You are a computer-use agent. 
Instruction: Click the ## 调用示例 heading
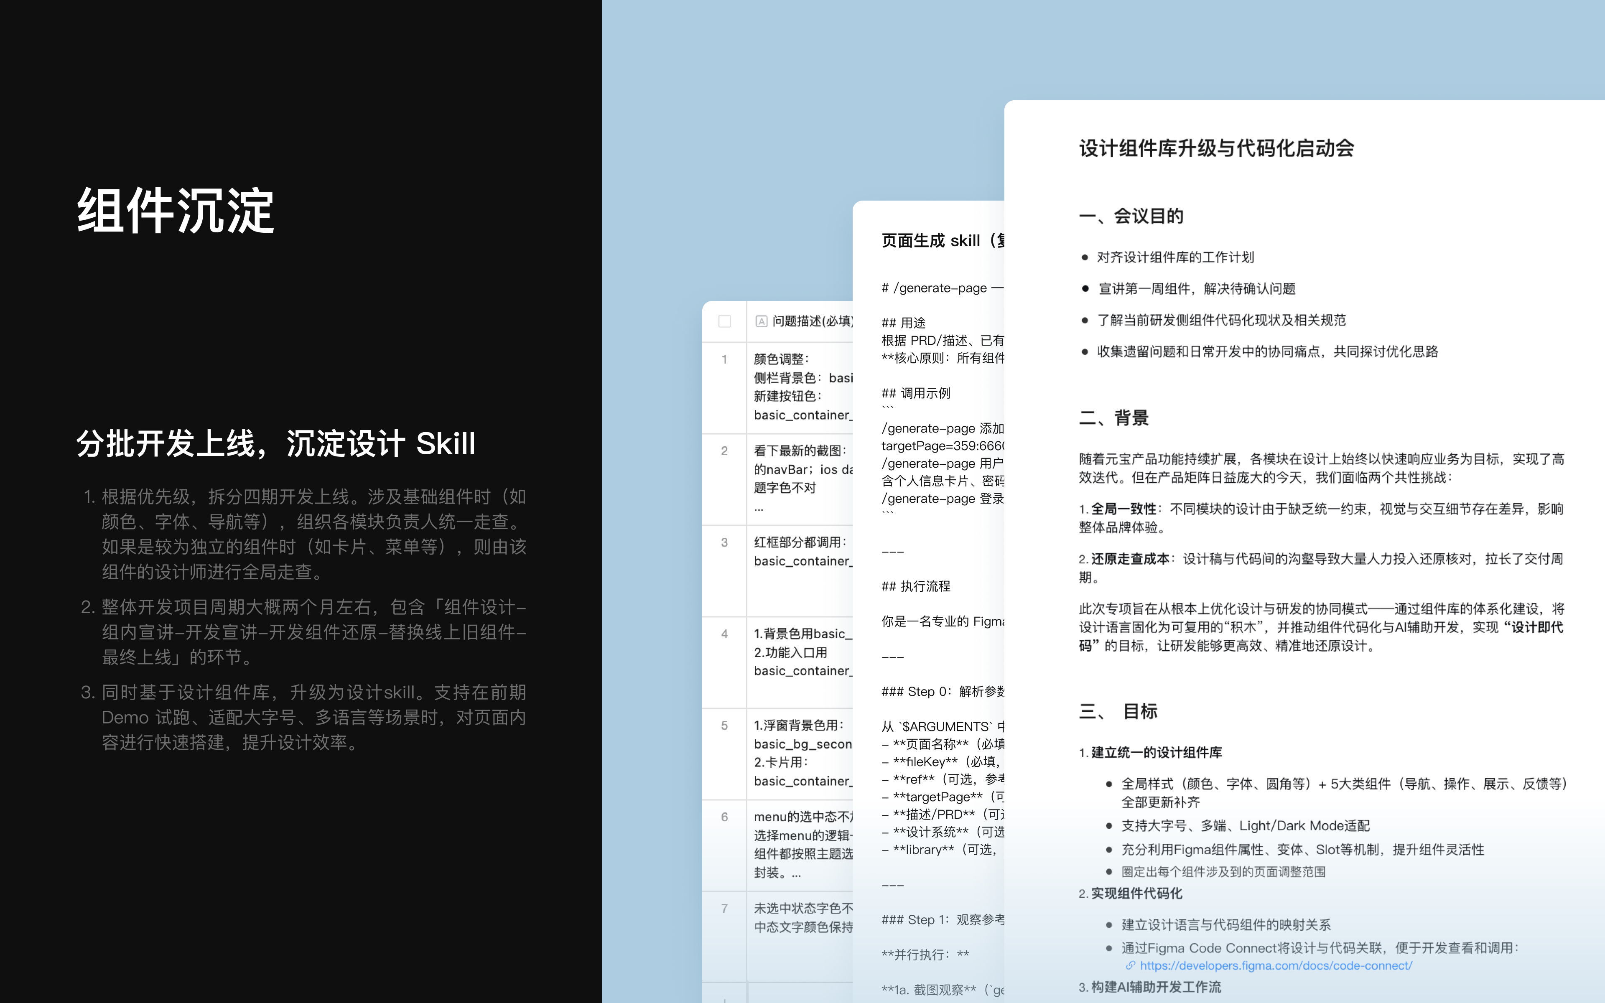(x=916, y=393)
